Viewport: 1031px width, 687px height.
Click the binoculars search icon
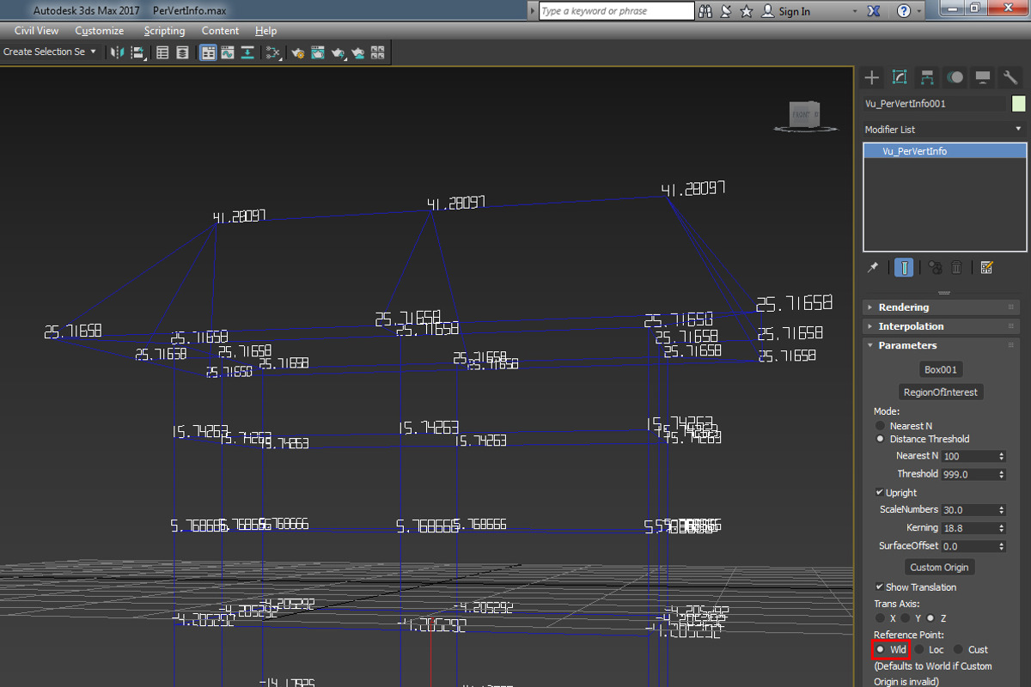point(705,11)
